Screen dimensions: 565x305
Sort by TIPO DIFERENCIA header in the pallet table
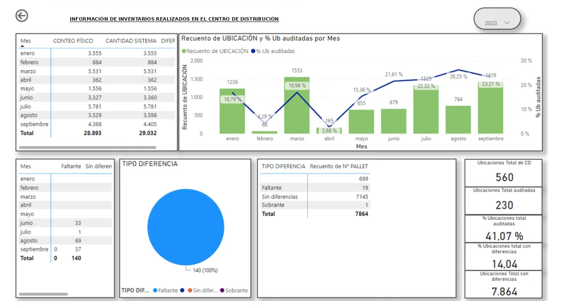point(283,166)
